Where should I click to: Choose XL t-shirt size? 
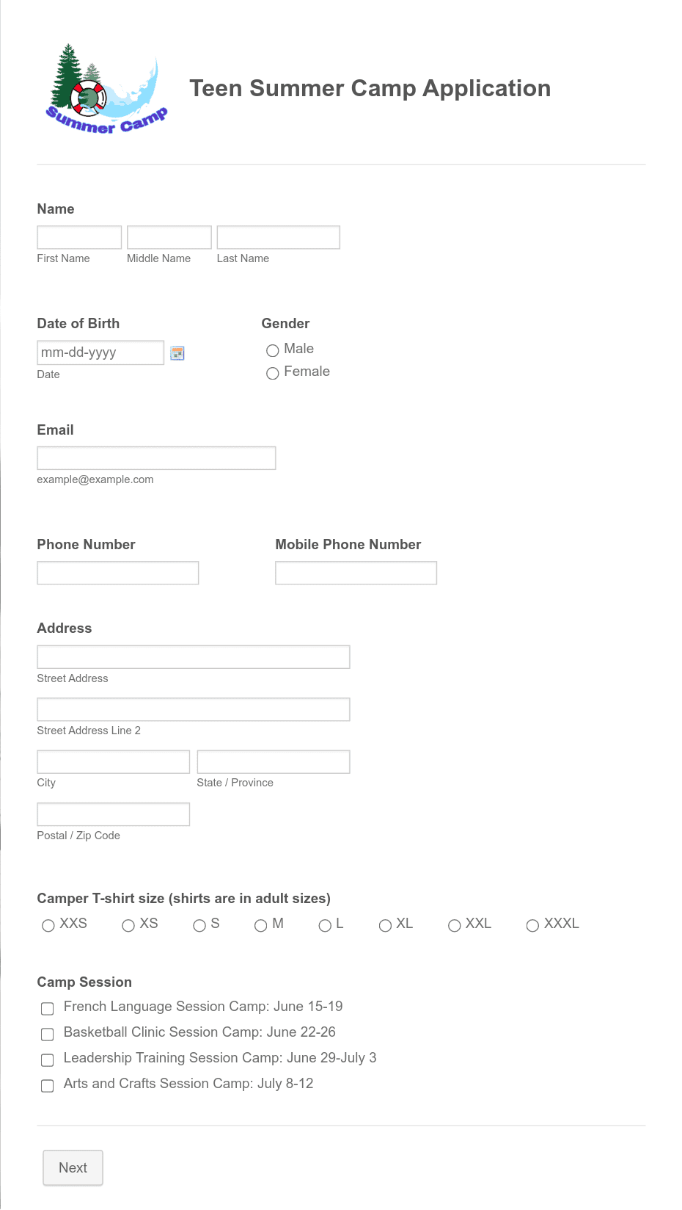(385, 925)
